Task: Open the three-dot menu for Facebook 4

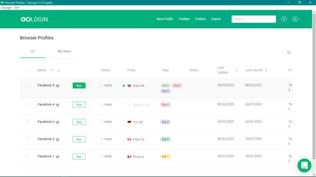Action: (90, 105)
